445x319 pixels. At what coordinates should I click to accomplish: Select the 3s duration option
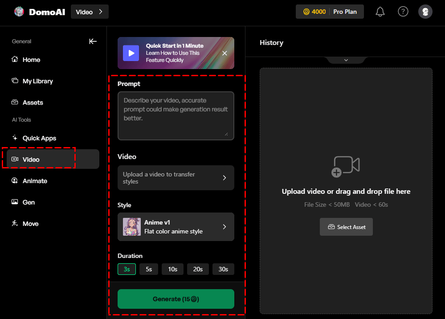point(127,269)
